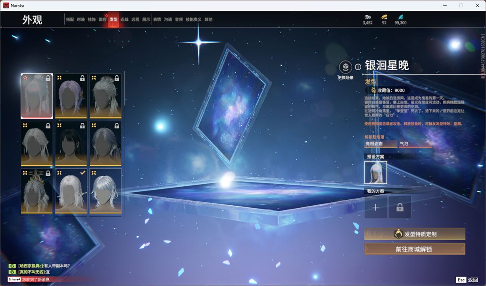Screen dimensions: 486x286
Task: Click the teal feather currency icon
Action: (x=400, y=17)
